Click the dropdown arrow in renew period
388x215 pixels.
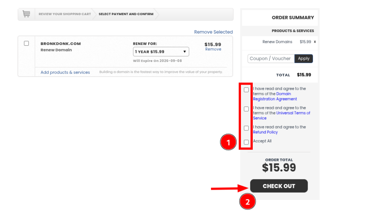coord(185,52)
